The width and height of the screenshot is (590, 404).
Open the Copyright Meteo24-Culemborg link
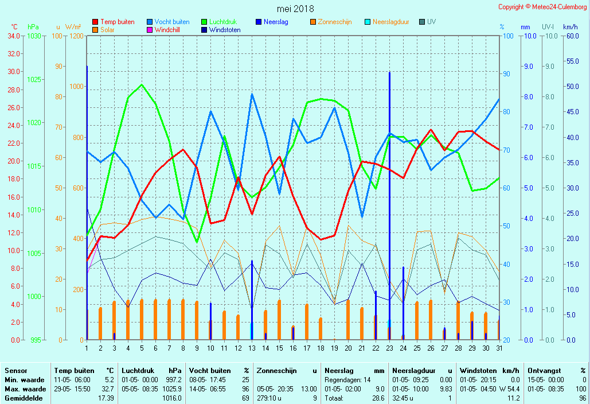click(x=542, y=7)
